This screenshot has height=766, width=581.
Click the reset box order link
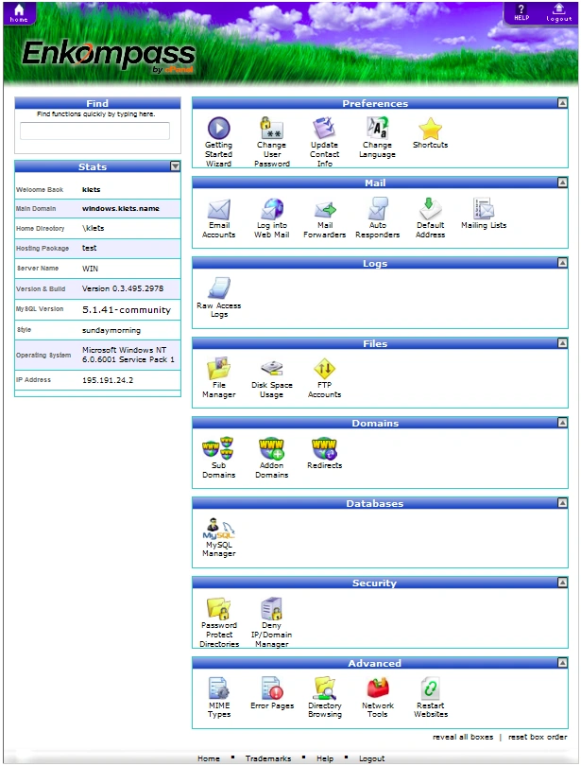pyautogui.click(x=538, y=737)
